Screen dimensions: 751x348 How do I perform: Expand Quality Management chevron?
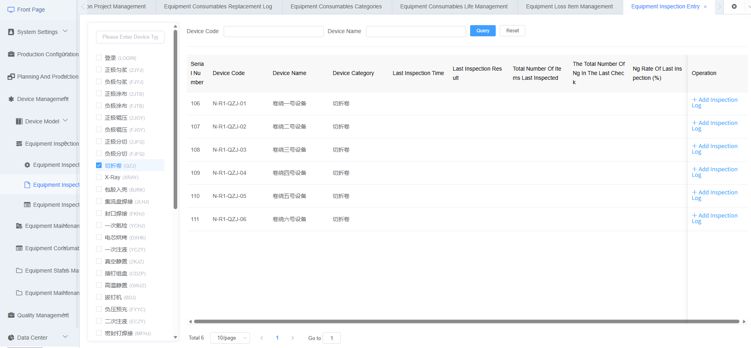coord(66,314)
